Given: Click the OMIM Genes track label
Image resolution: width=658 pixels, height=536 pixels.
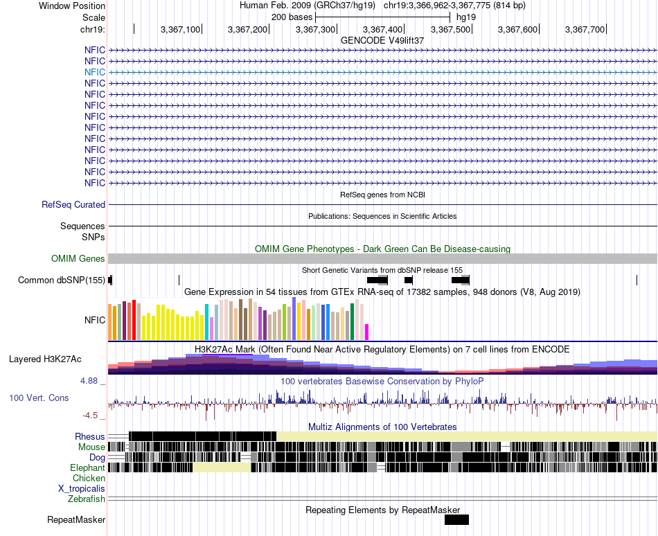Looking at the screenshot, I should 78,258.
